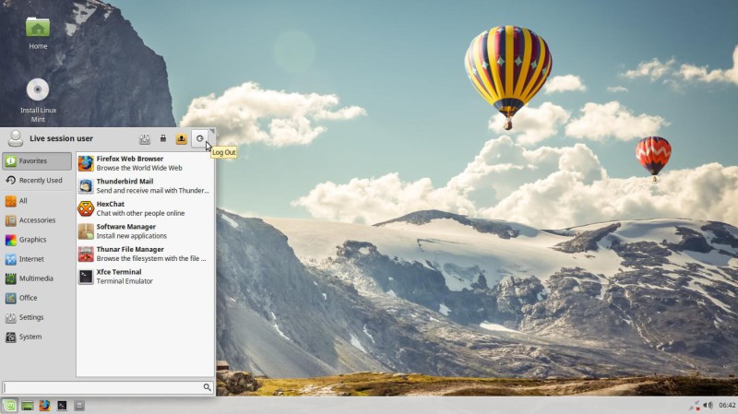This screenshot has width=738, height=414.
Task: Open HexChat from the favorites list
Action: click(x=145, y=208)
